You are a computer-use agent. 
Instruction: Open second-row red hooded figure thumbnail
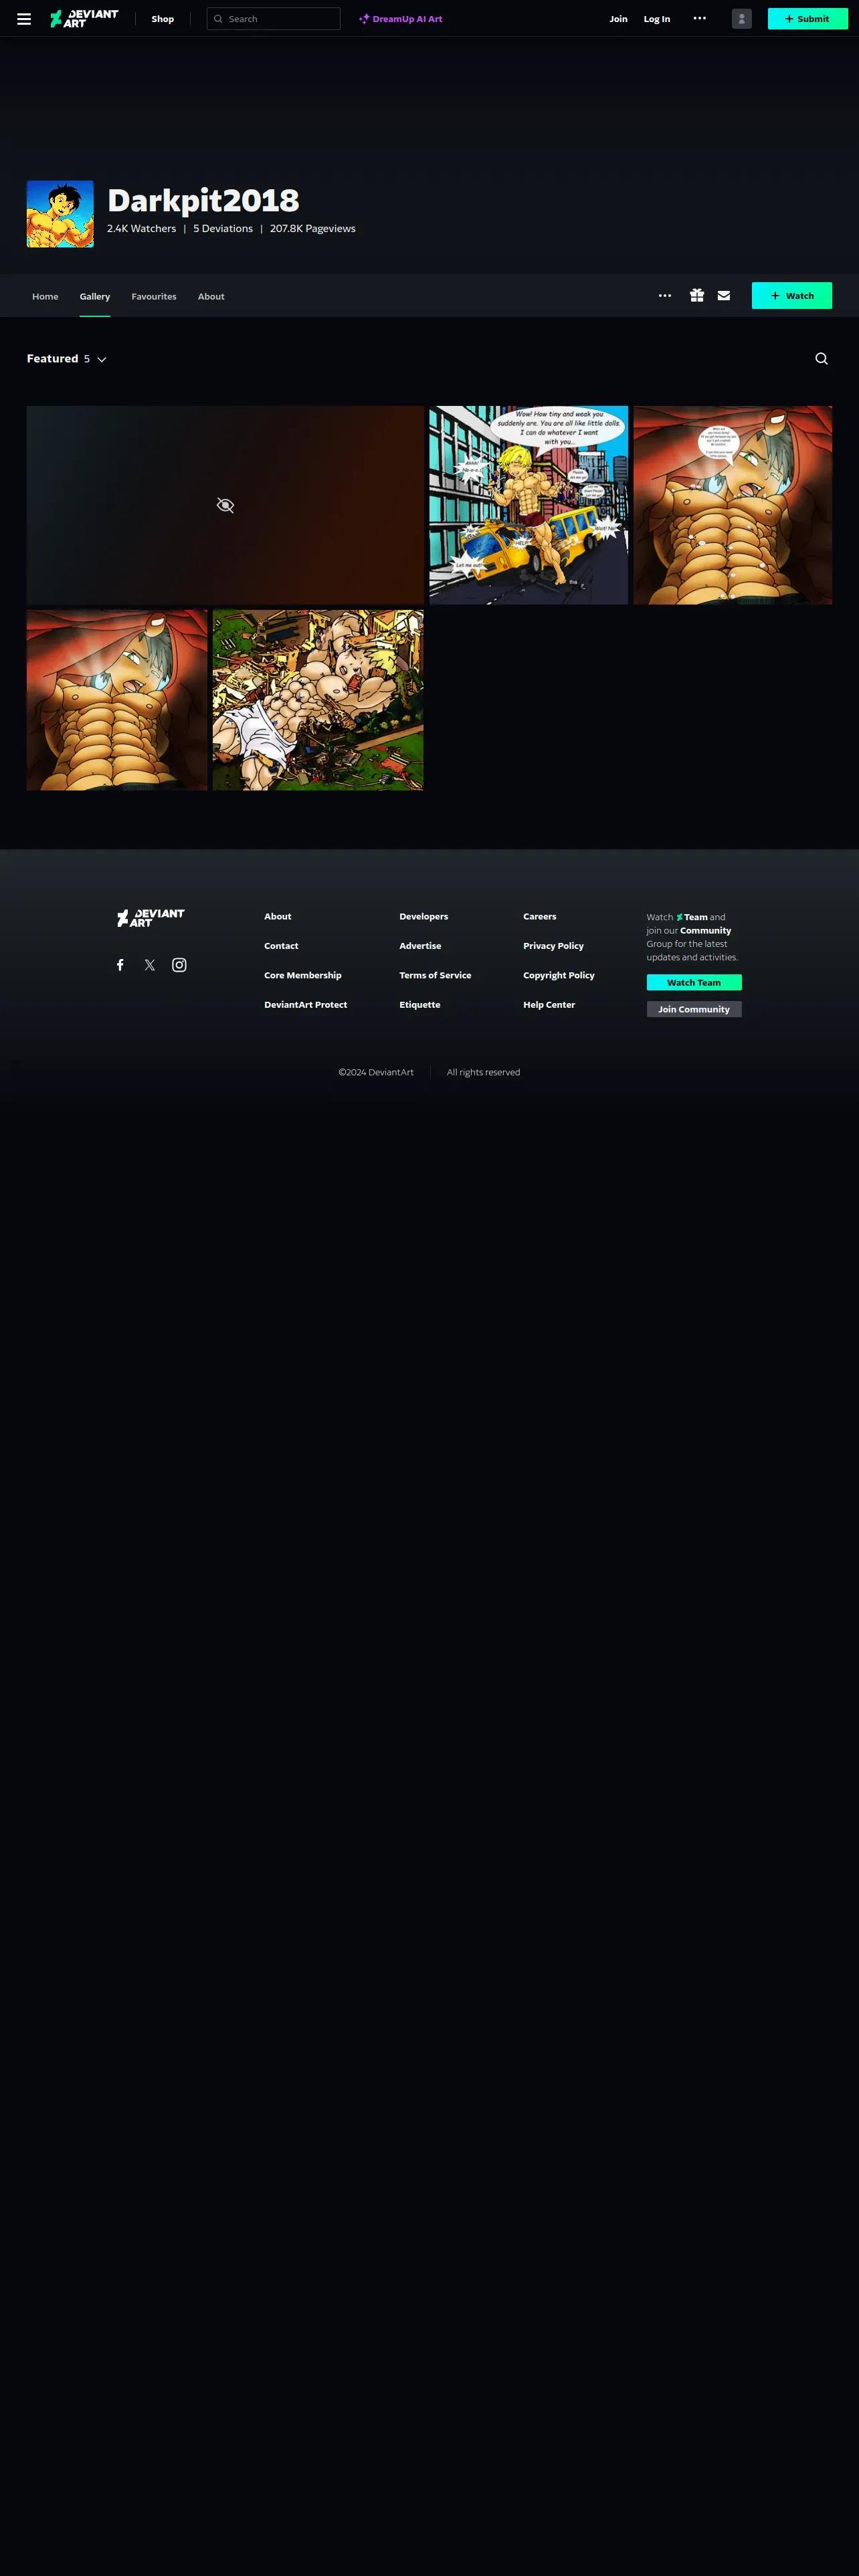click(x=117, y=700)
